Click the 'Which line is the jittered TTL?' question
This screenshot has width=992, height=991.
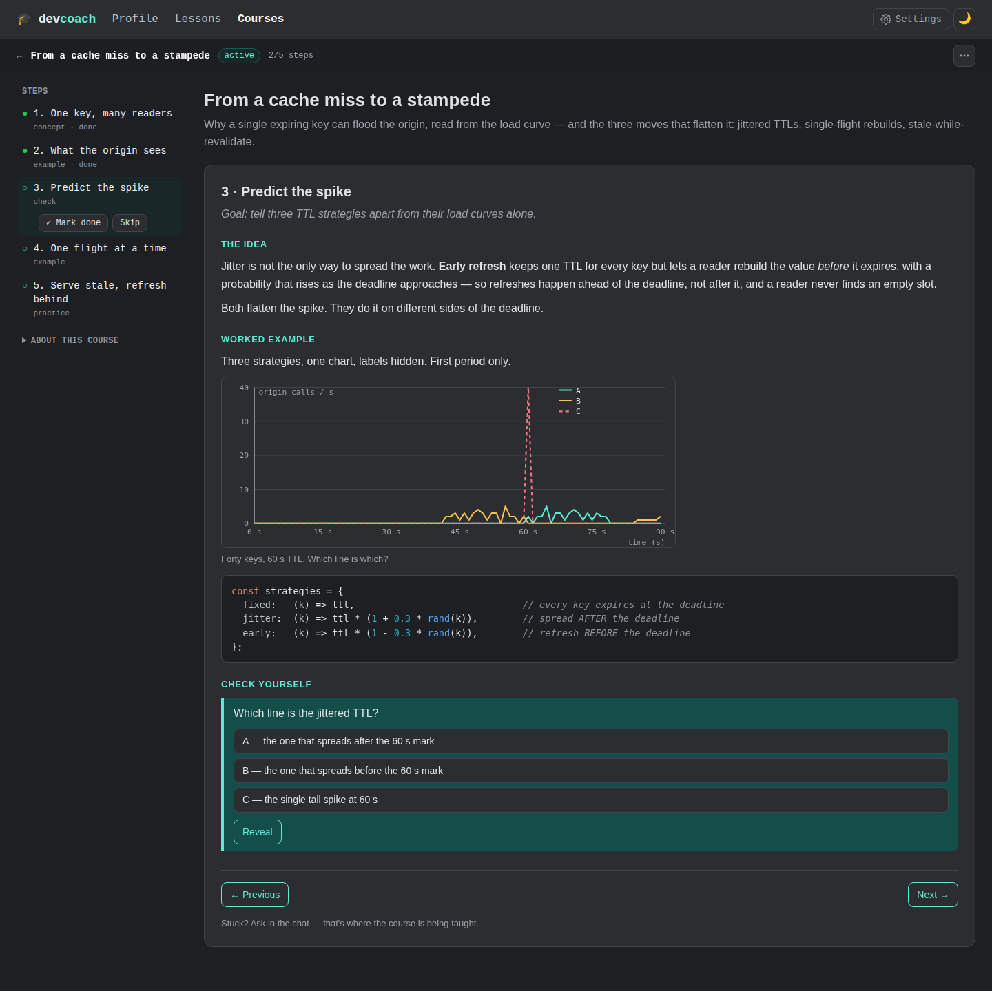pos(306,713)
